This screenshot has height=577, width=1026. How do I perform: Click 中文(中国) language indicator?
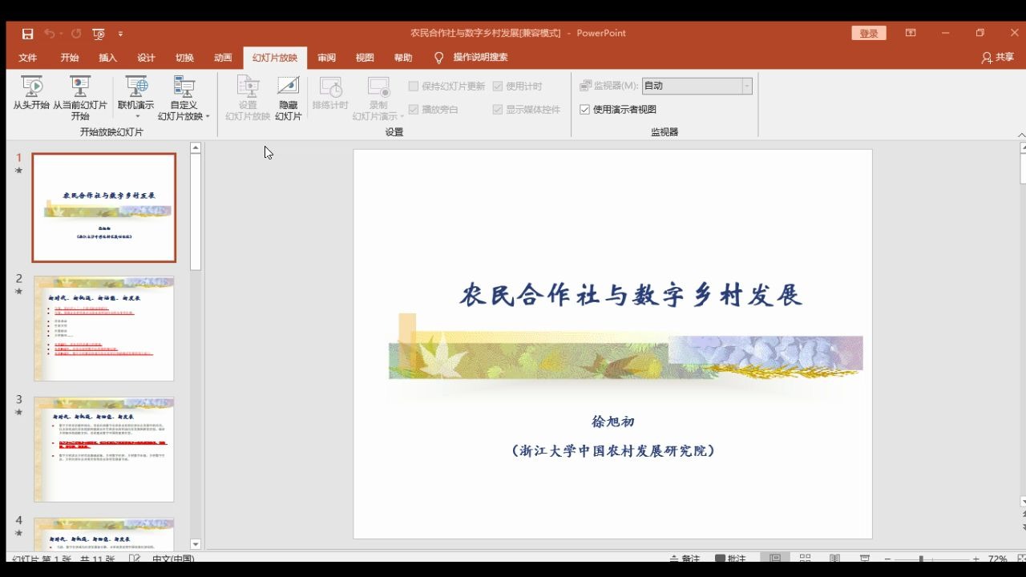point(173,559)
